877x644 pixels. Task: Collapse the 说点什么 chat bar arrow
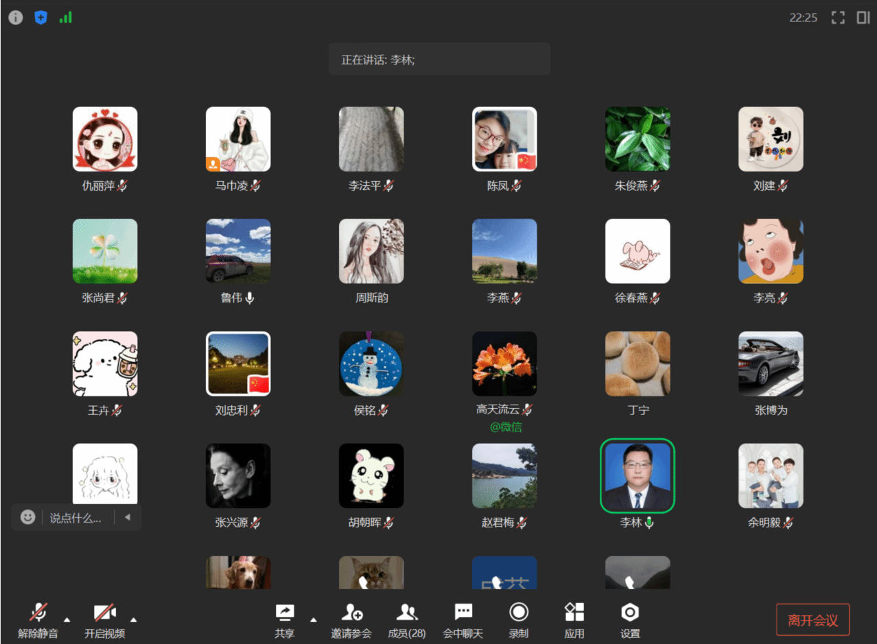click(x=128, y=517)
